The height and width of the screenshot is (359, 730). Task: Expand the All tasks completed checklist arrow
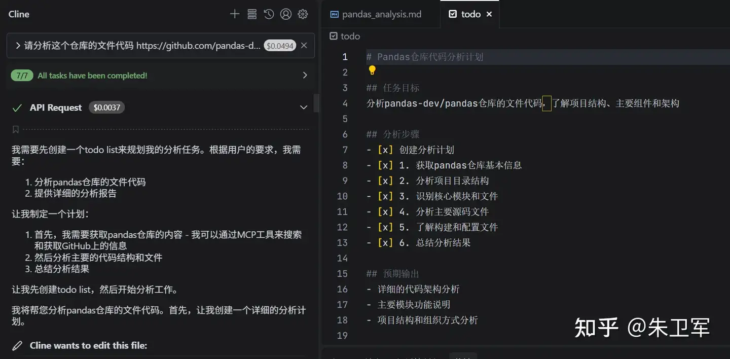point(305,75)
